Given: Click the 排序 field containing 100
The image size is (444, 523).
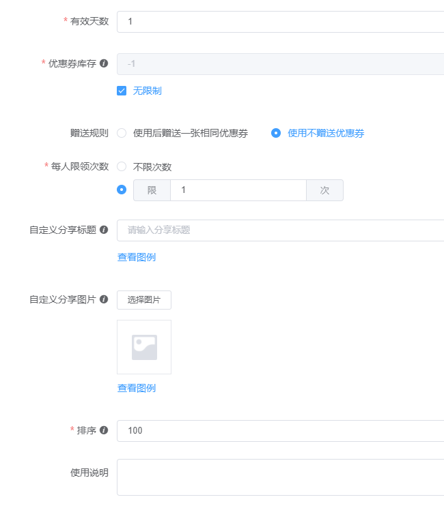Looking at the screenshot, I should point(280,431).
